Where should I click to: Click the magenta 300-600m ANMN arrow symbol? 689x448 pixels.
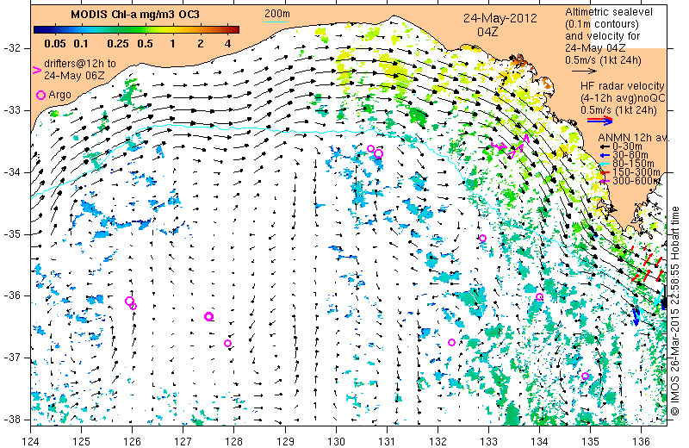click(605, 181)
